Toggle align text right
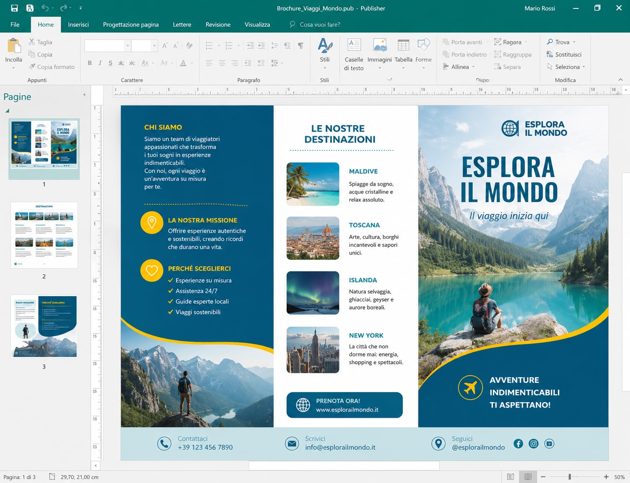The height and width of the screenshot is (483, 630). (x=235, y=63)
